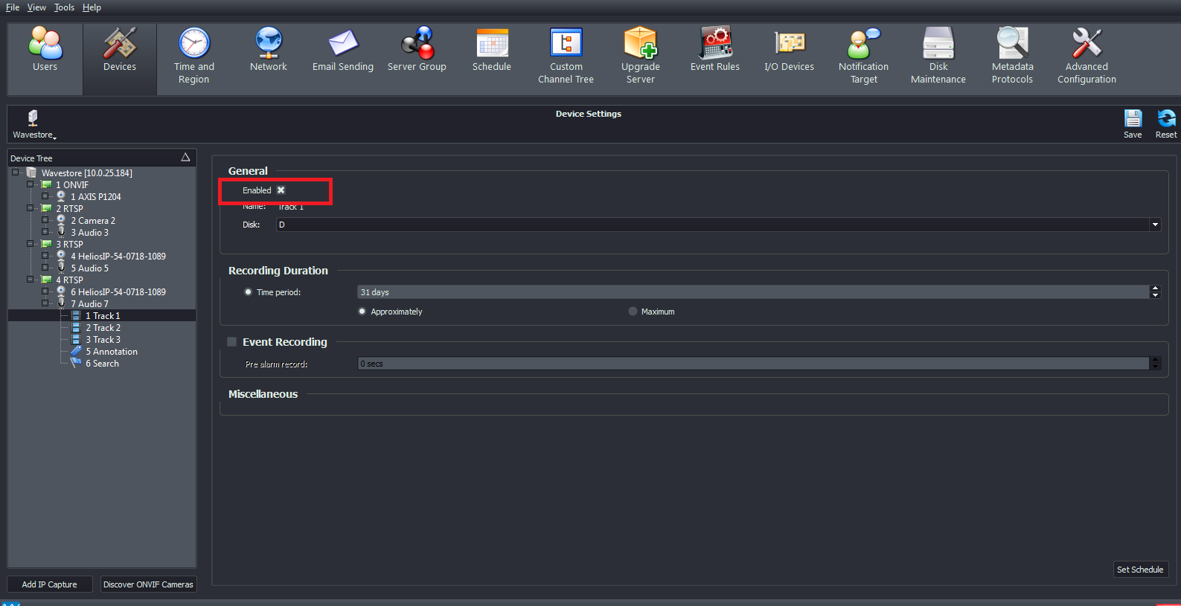1181x606 pixels.
Task: Toggle the Enabled checkbox
Action: point(281,190)
